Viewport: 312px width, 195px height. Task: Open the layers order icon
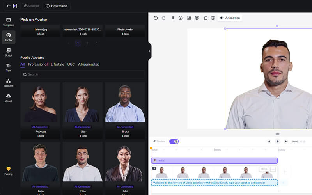[x=197, y=18]
